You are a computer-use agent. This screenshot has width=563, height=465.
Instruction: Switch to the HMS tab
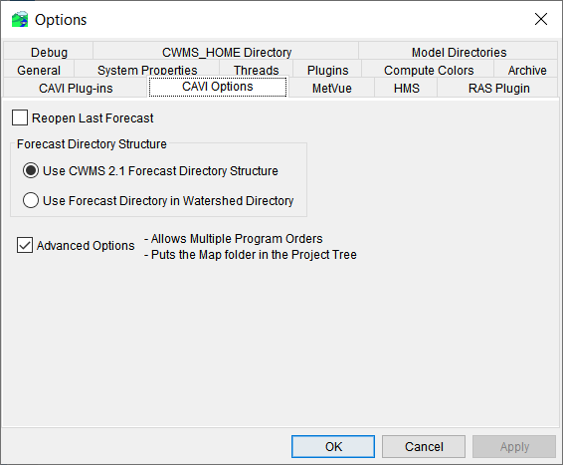point(406,89)
